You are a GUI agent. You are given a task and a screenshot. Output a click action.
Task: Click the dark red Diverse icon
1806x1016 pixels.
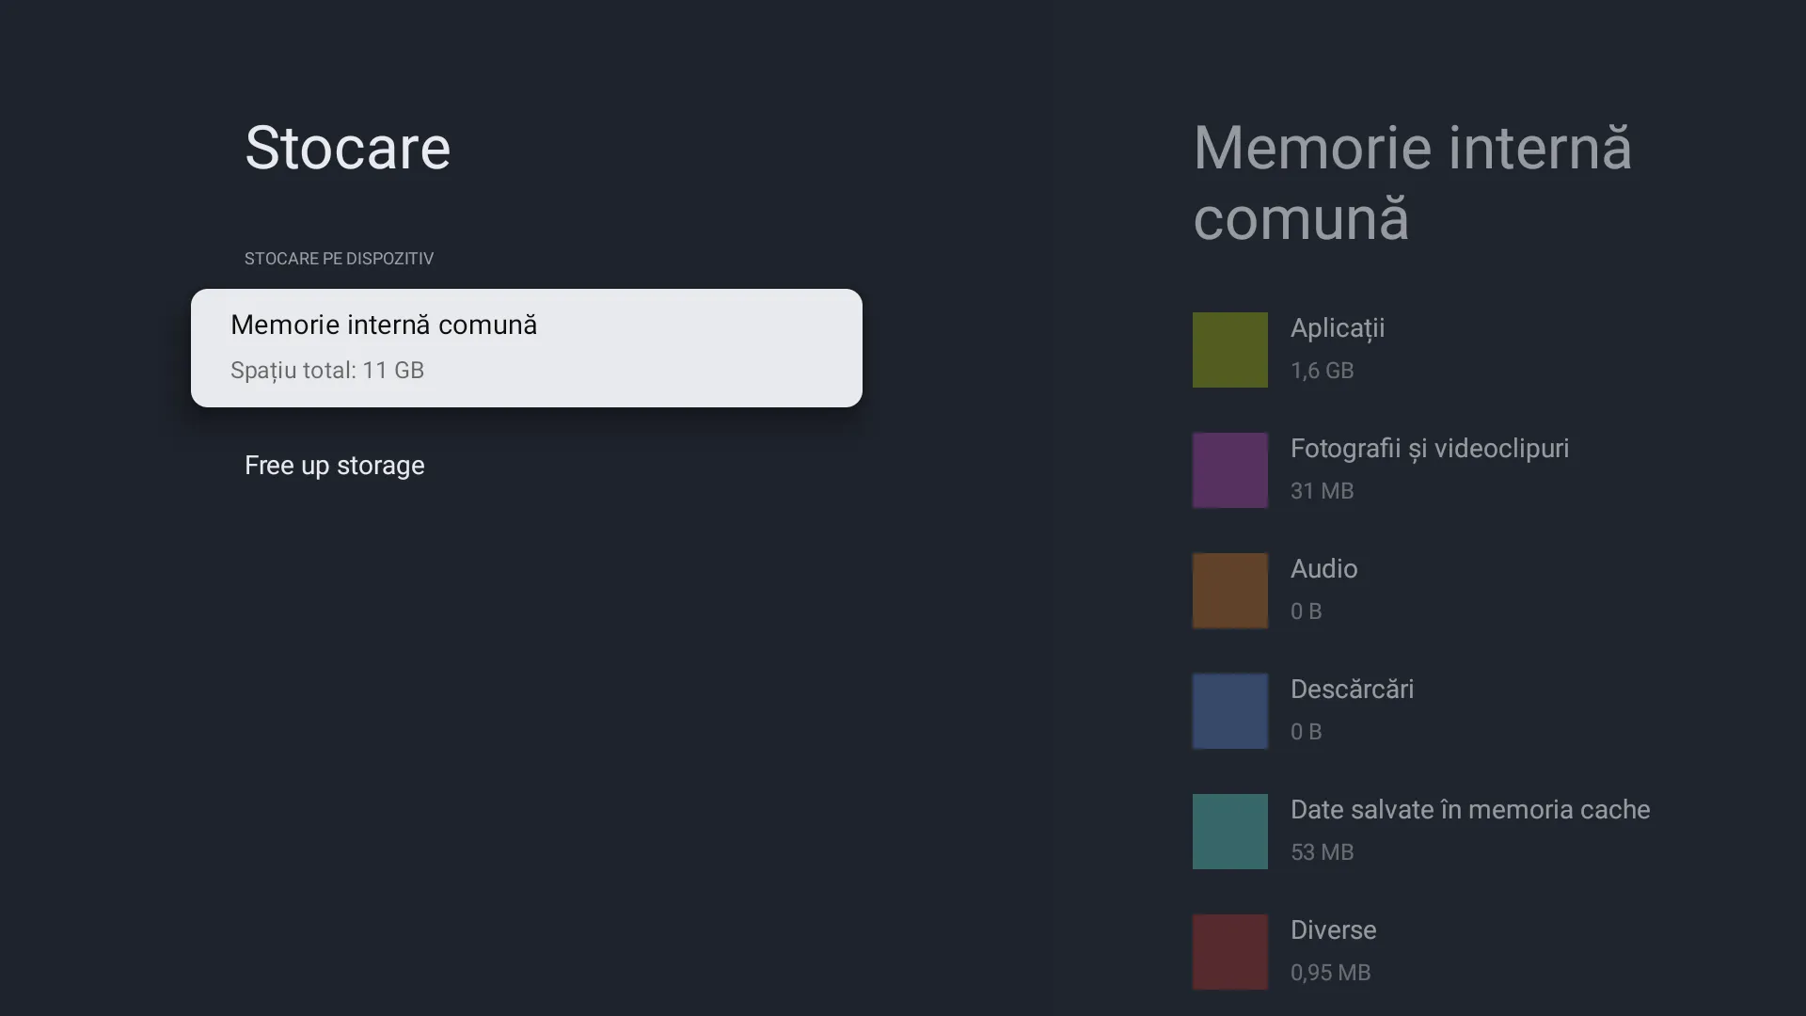tap(1228, 951)
